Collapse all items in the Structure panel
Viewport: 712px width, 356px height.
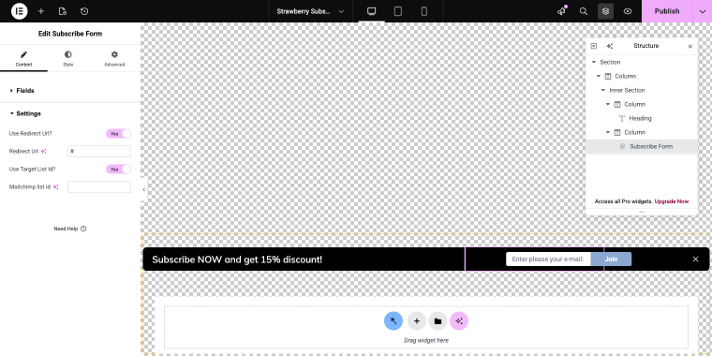593,46
